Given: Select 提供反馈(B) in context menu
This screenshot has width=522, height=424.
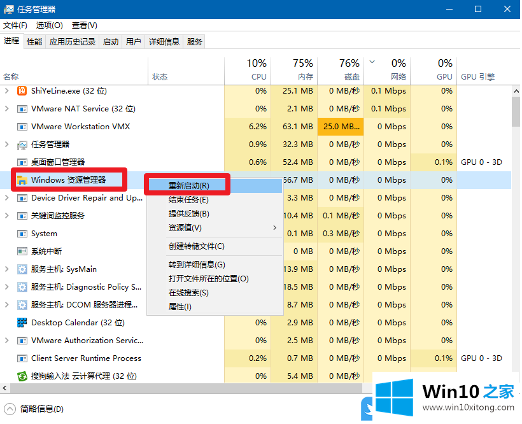Looking at the screenshot, I should (215, 214).
